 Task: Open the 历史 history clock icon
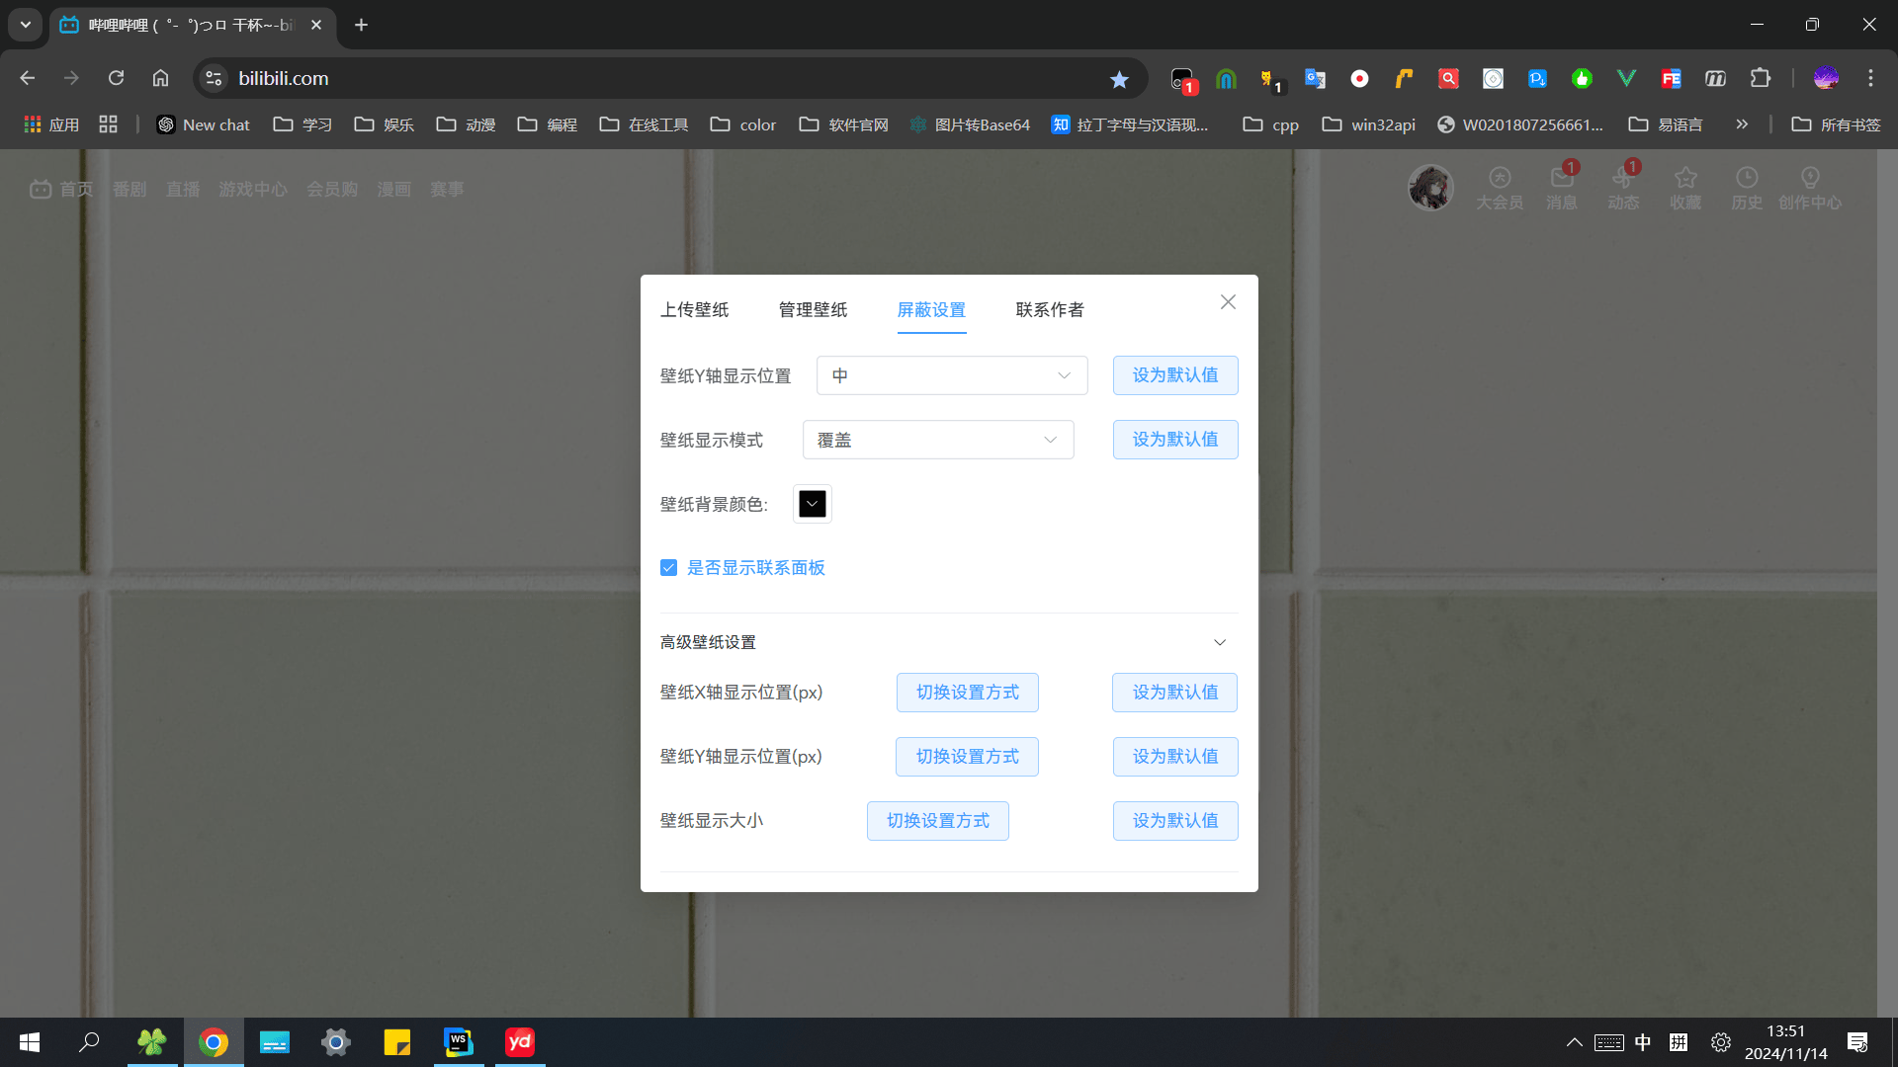click(1747, 179)
